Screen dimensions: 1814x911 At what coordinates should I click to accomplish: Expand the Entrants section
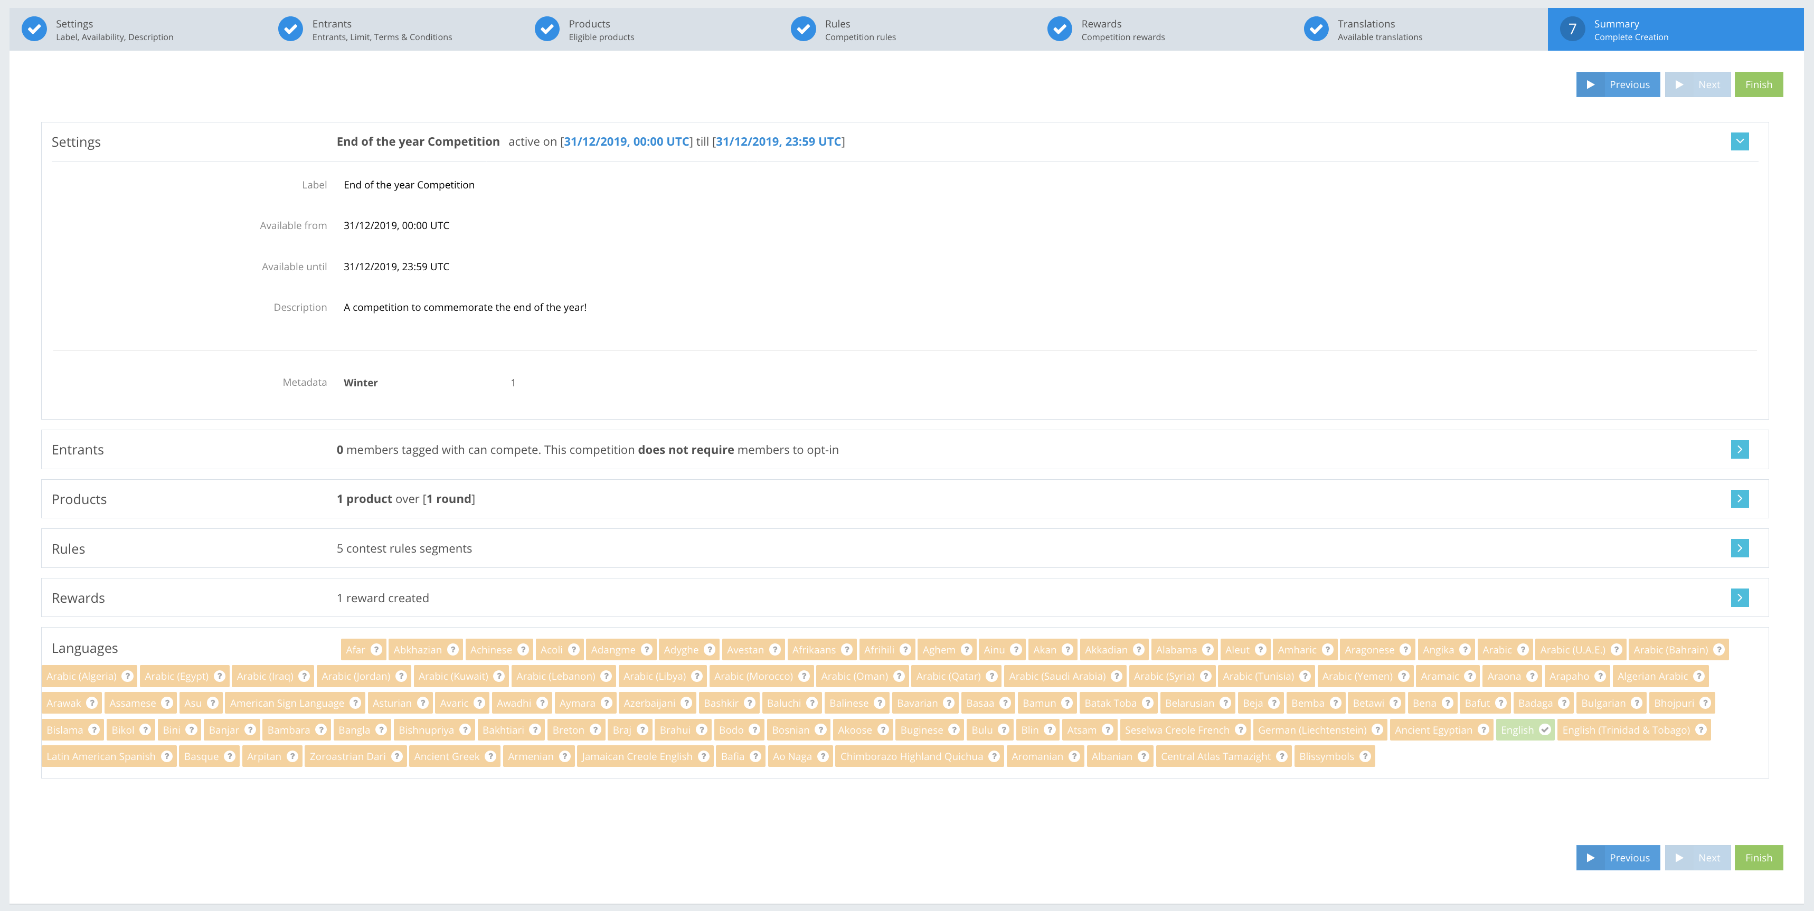coord(1740,450)
